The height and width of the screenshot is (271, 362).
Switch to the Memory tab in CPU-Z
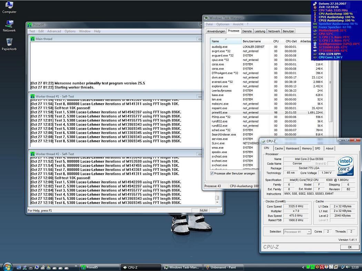(x=307, y=149)
